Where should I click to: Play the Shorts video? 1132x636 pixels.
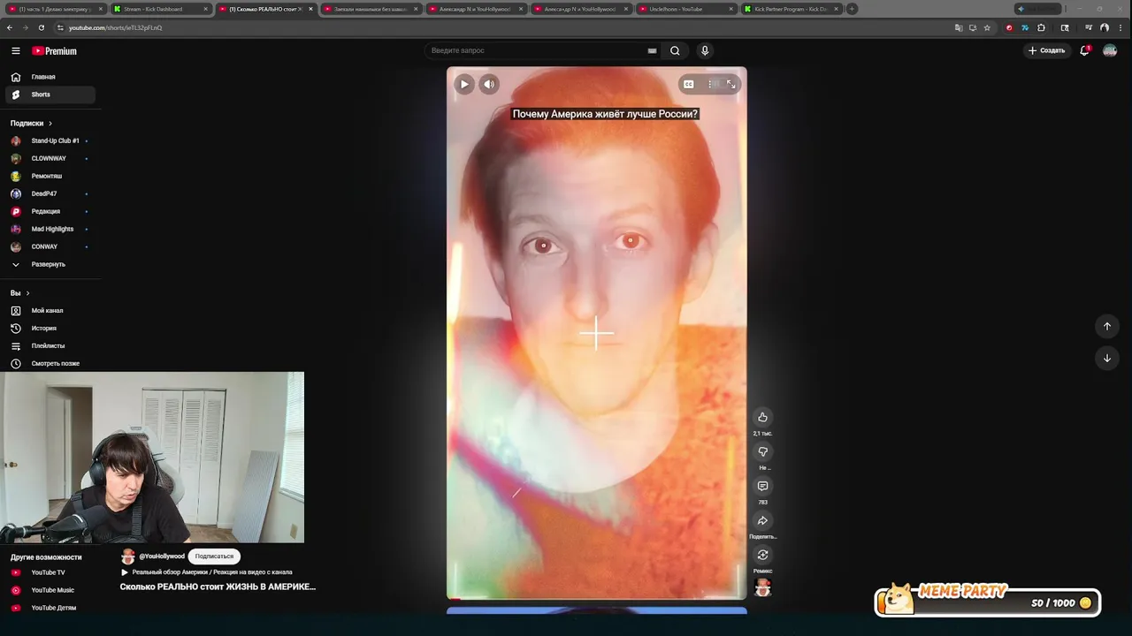(464, 84)
